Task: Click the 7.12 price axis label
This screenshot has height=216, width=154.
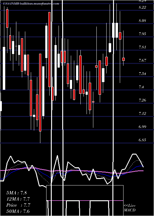Action: coord(142,114)
